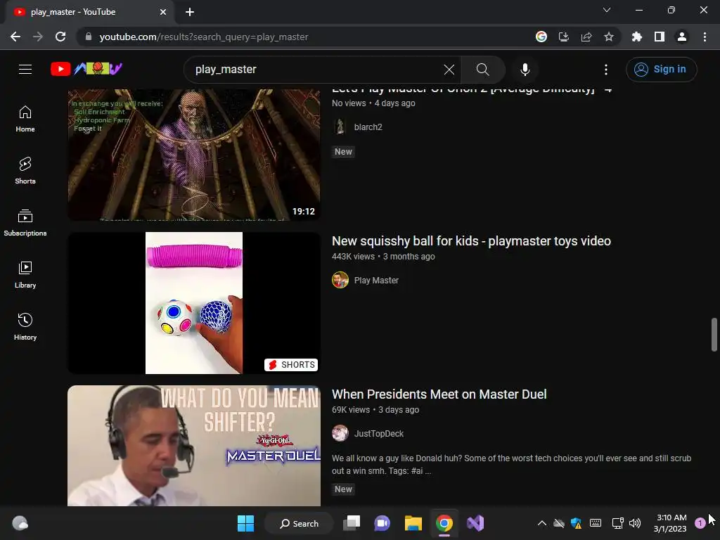The width and height of the screenshot is (720, 540).
Task: Select the play_master - YouTube tab
Action: click(x=89, y=12)
